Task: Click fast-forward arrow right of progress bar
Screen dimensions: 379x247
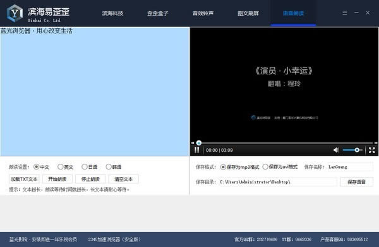Action: pyautogui.click(x=376, y=143)
